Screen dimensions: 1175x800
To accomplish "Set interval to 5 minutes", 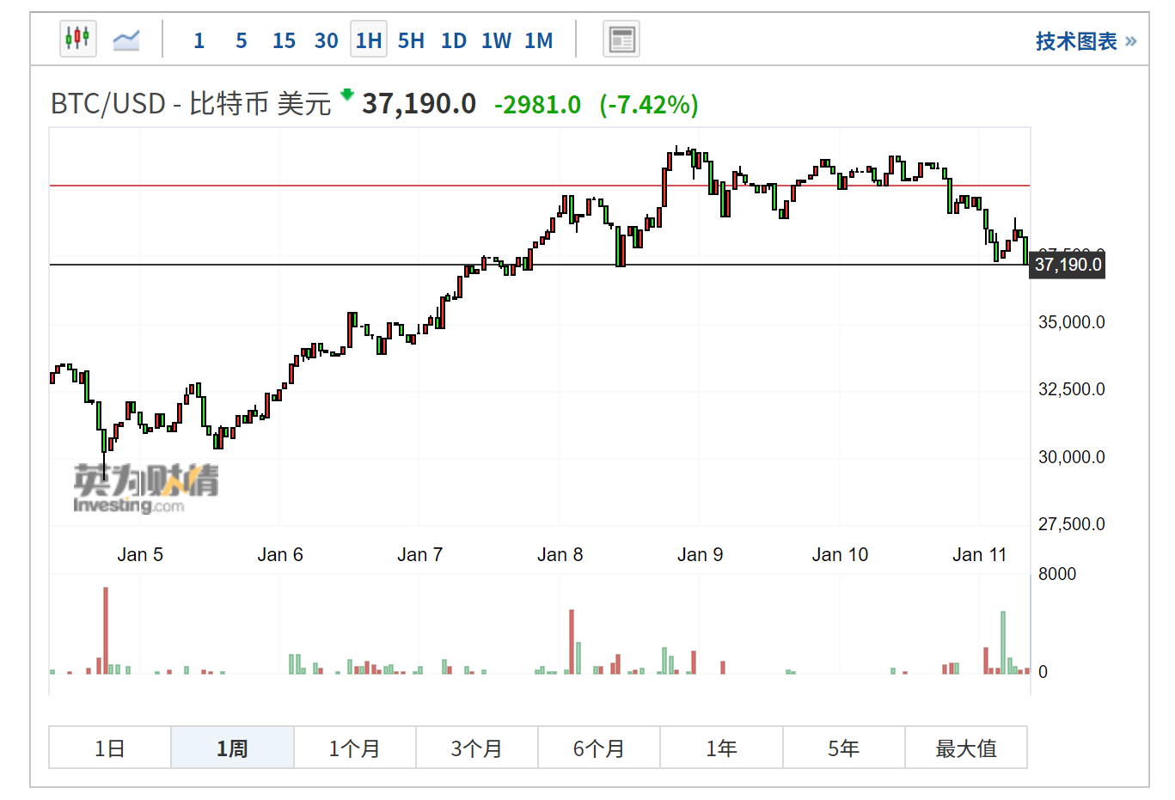I will click(242, 40).
